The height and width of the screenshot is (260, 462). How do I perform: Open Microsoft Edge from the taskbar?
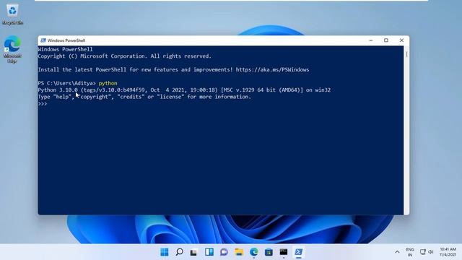click(x=253, y=252)
